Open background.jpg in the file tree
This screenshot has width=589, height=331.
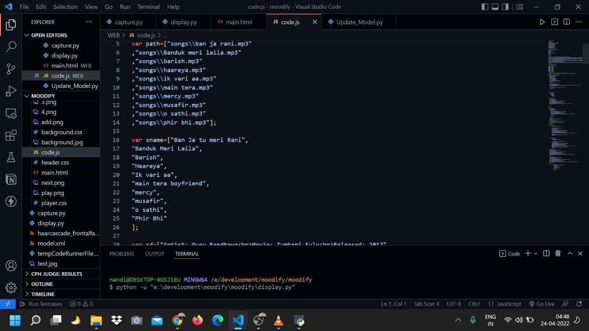click(62, 142)
